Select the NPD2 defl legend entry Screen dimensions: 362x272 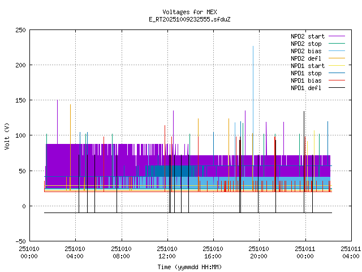coord(307,58)
